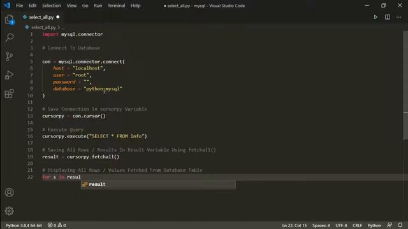Expand the breadcrumb ellipsis symbol

pos(63,27)
